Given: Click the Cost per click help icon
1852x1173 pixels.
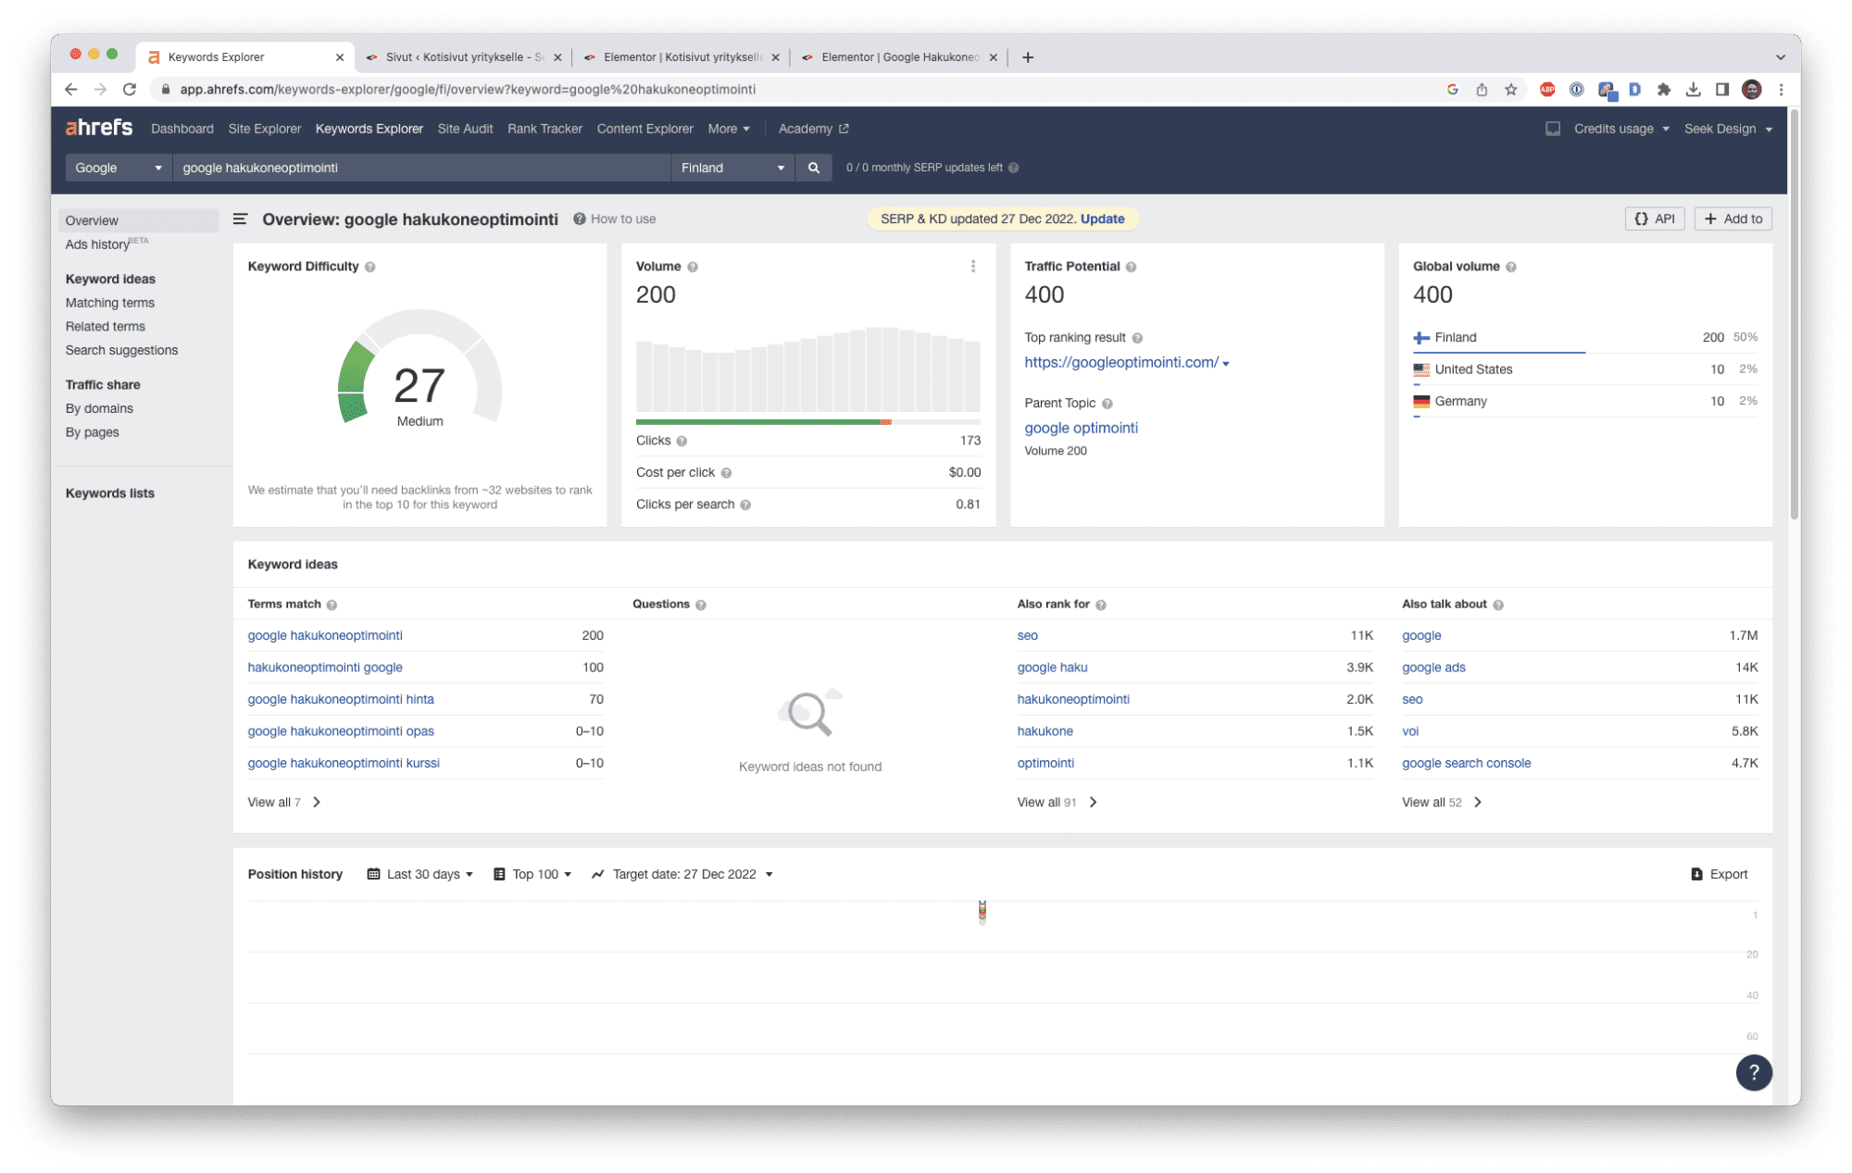Looking at the screenshot, I should click(726, 473).
